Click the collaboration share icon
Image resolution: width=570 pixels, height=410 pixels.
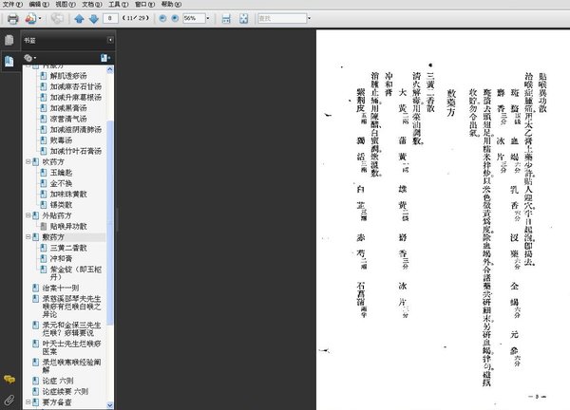(30, 18)
